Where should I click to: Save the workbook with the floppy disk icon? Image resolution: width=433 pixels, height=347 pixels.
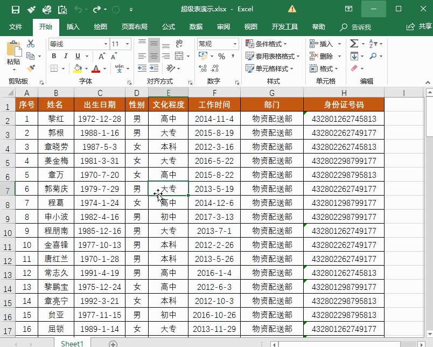click(x=16, y=10)
